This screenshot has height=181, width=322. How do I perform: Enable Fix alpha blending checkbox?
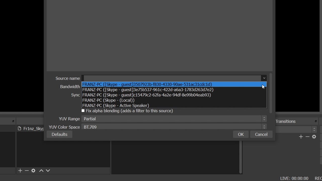pos(83,111)
